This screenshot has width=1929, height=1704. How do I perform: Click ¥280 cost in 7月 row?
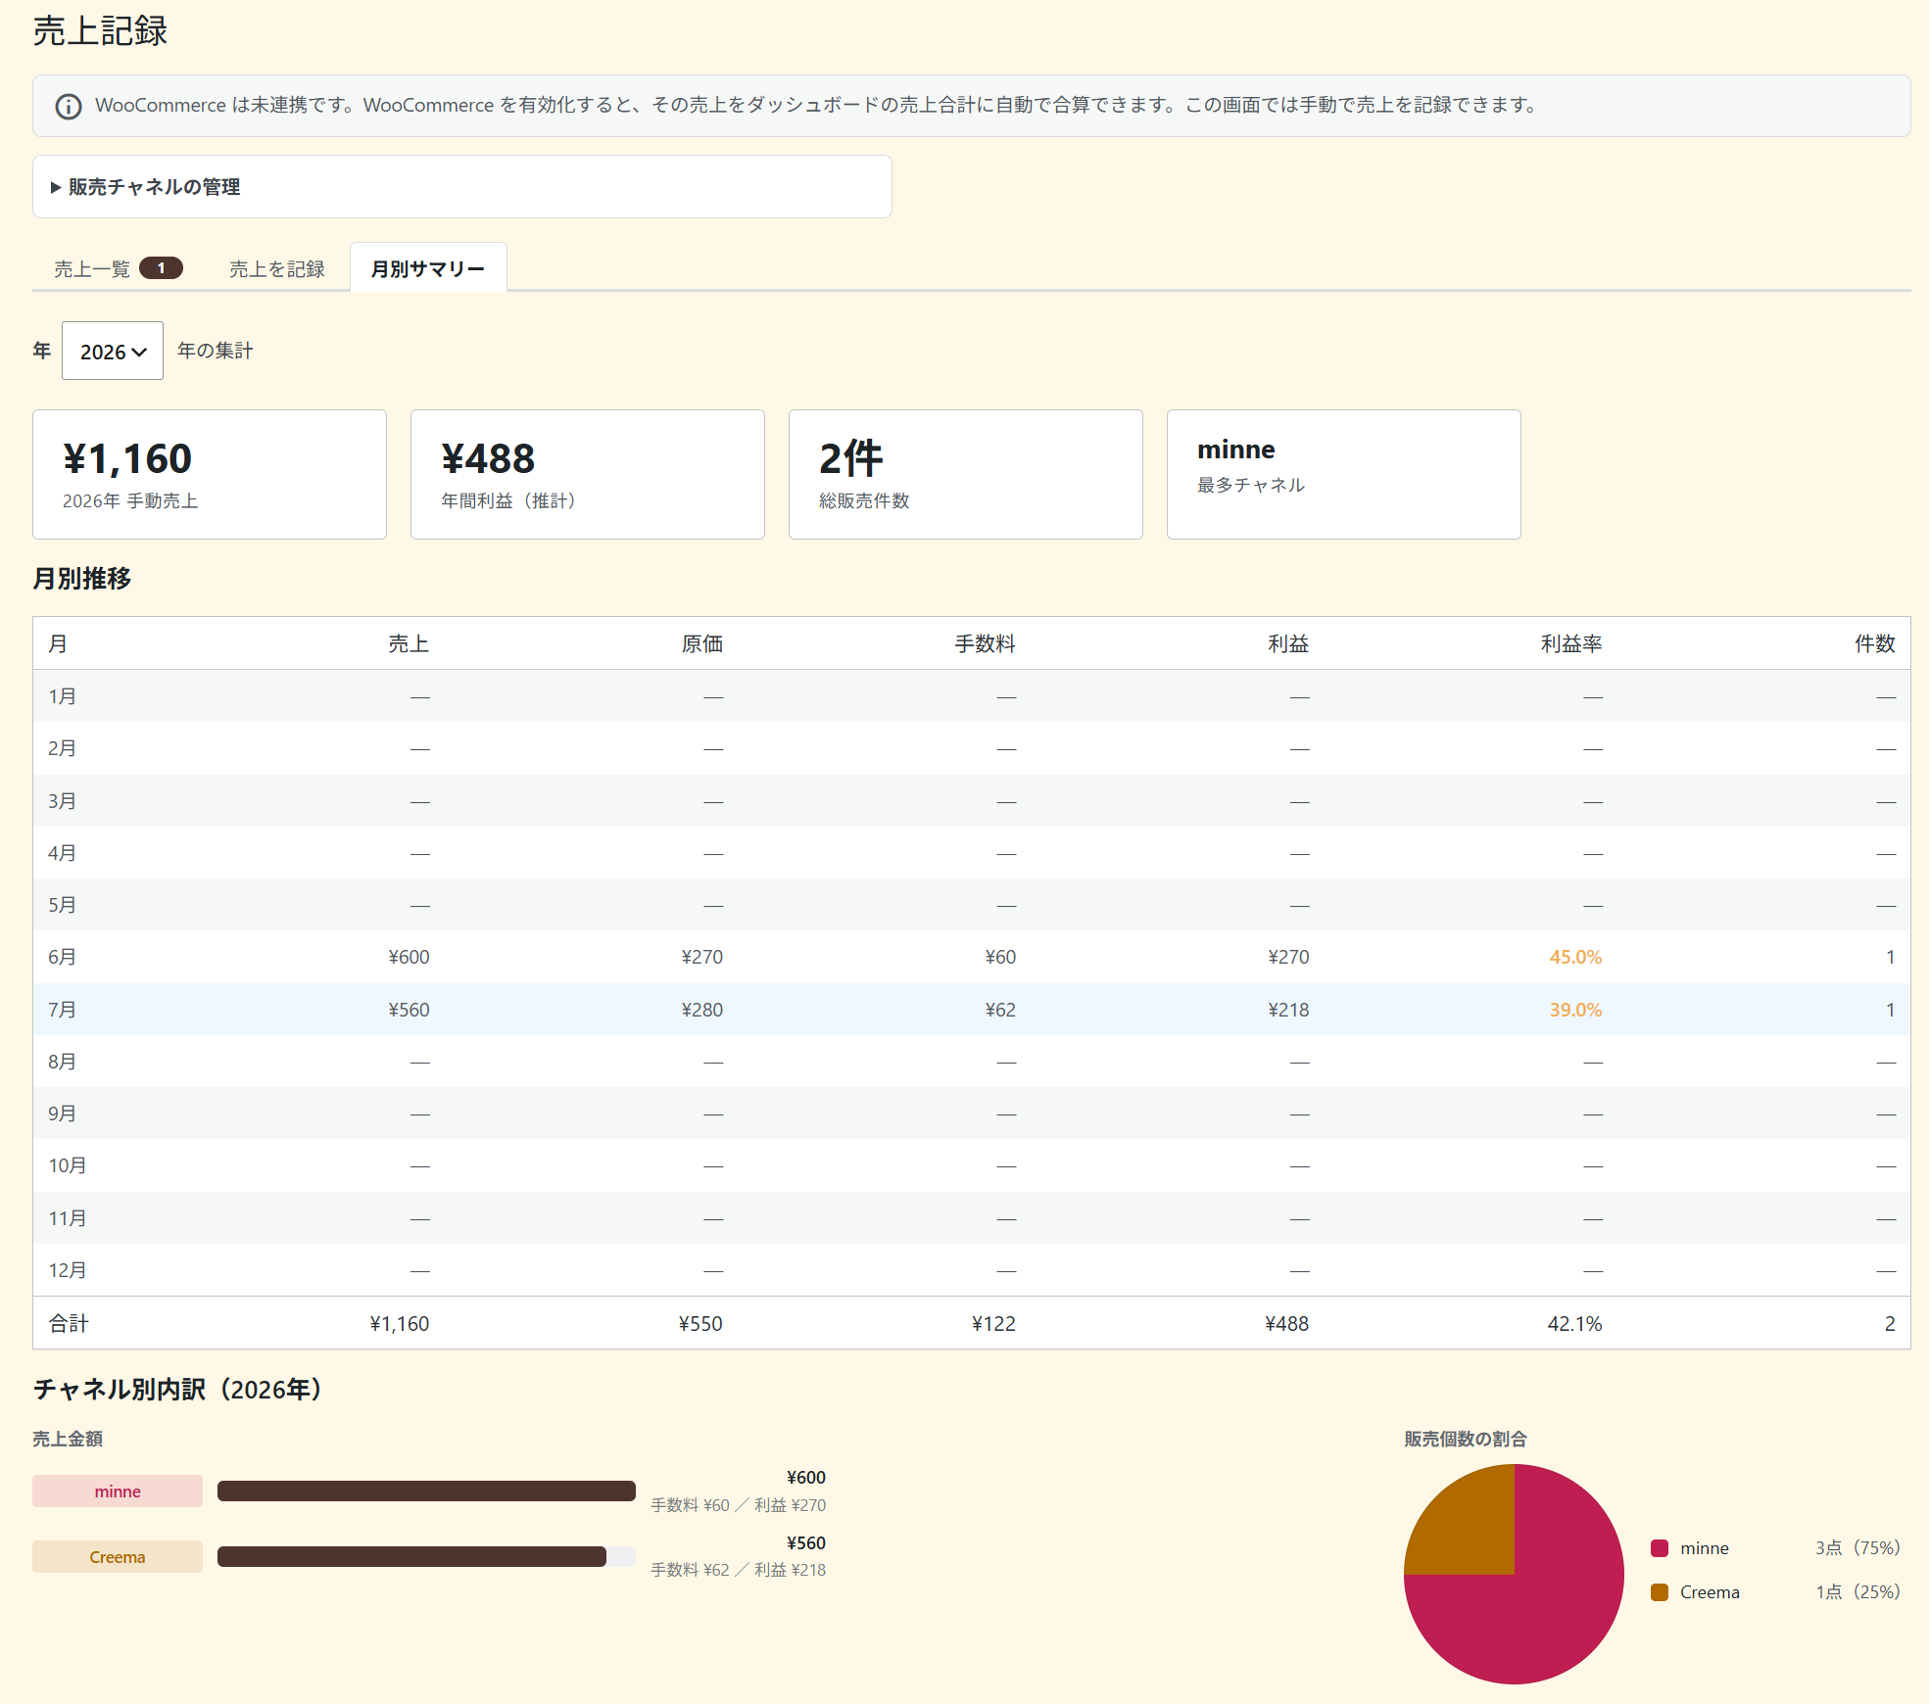[702, 1010]
